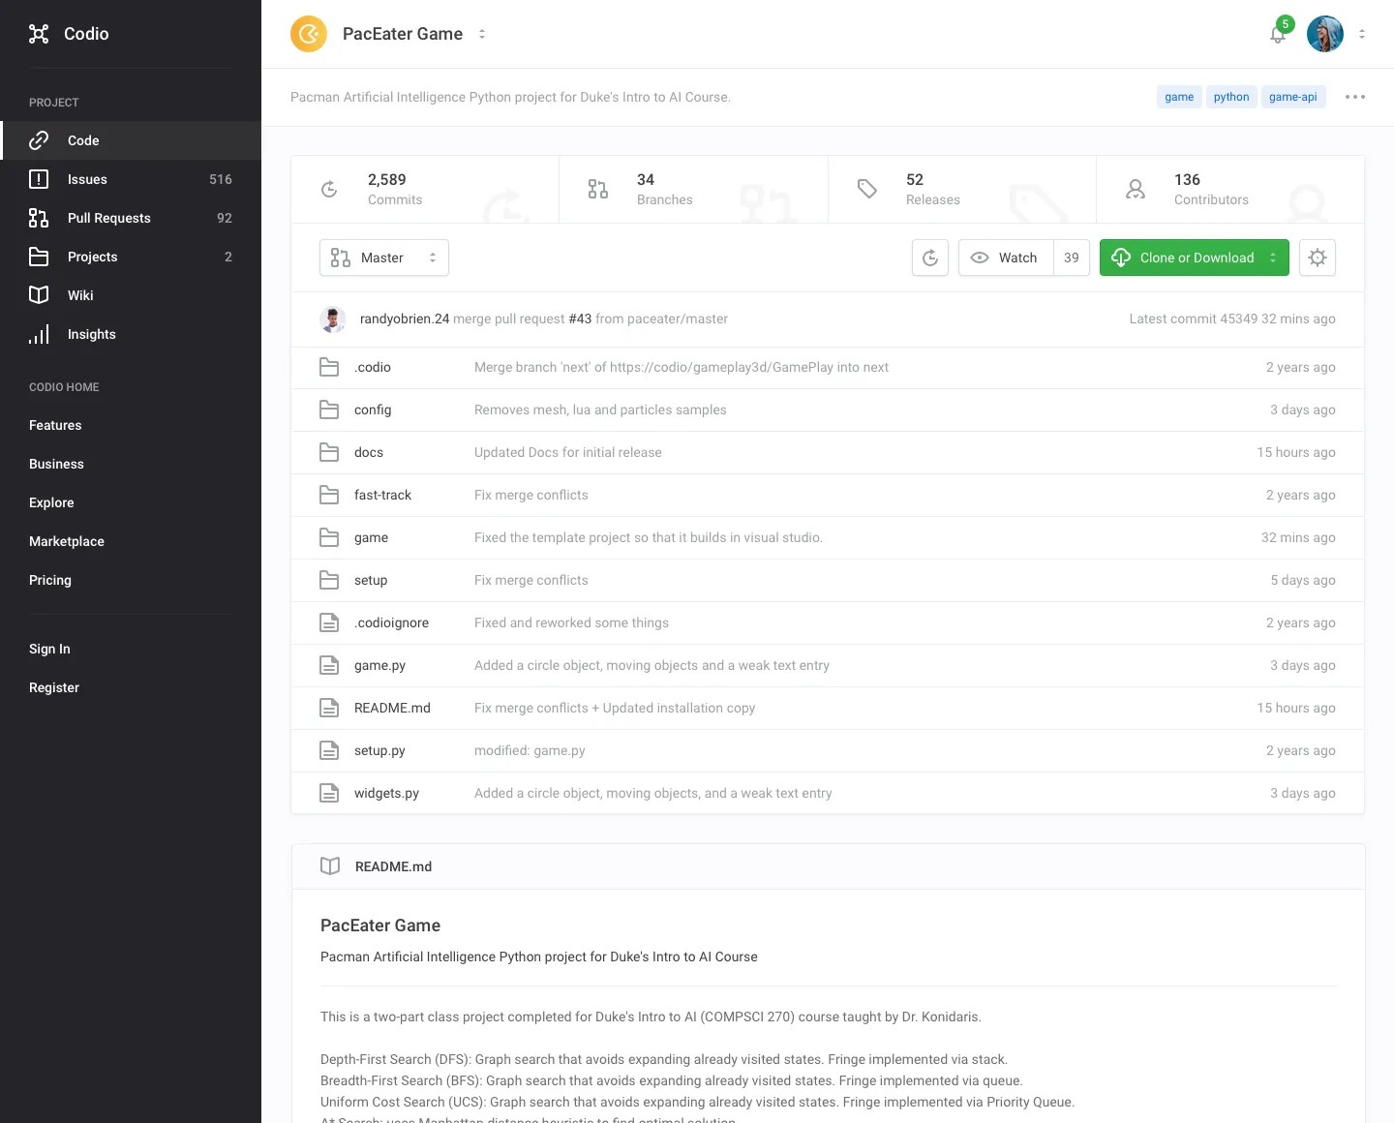Open the setup.py file
Viewport: 1394px width, 1123px height.
click(379, 750)
